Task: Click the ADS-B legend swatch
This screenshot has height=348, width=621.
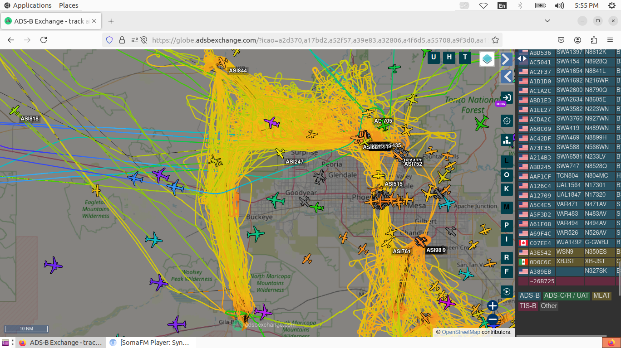Action: click(529, 295)
